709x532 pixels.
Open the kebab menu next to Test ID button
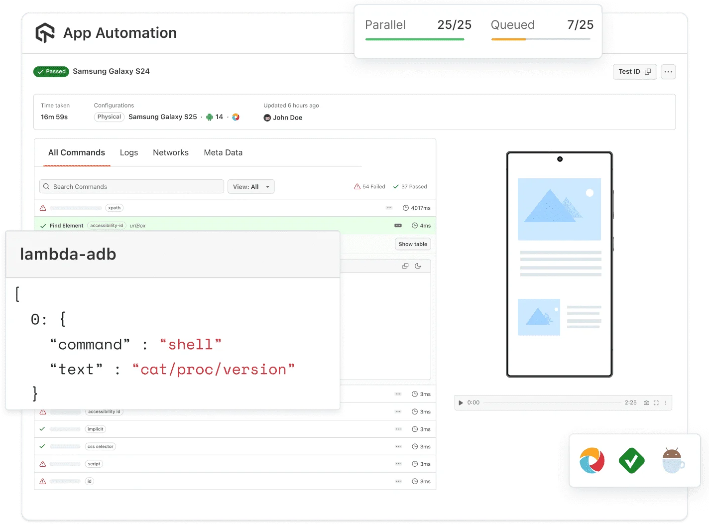coord(668,71)
